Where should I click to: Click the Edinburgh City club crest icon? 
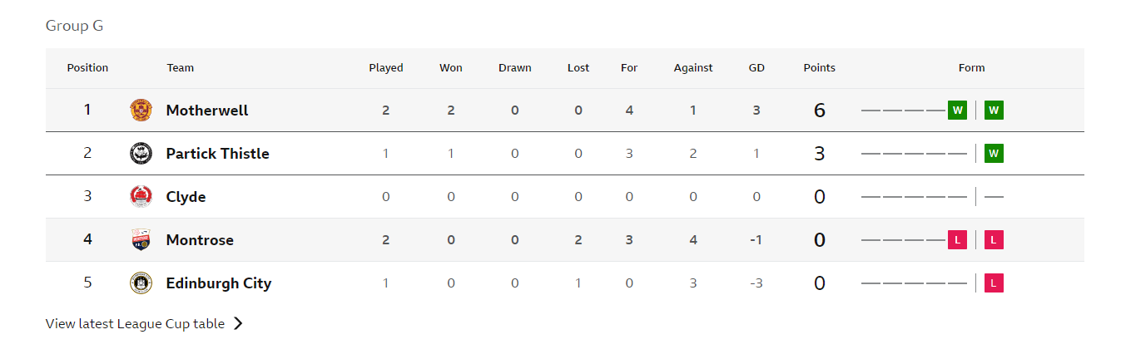point(141,283)
